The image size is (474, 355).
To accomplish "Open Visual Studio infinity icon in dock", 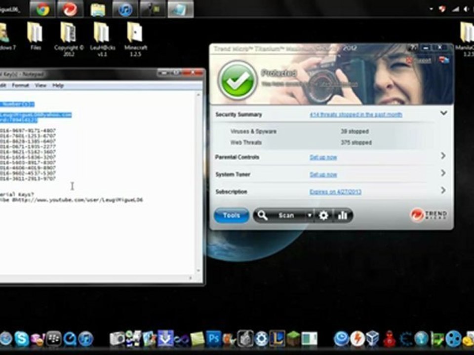I will [x=181, y=339].
